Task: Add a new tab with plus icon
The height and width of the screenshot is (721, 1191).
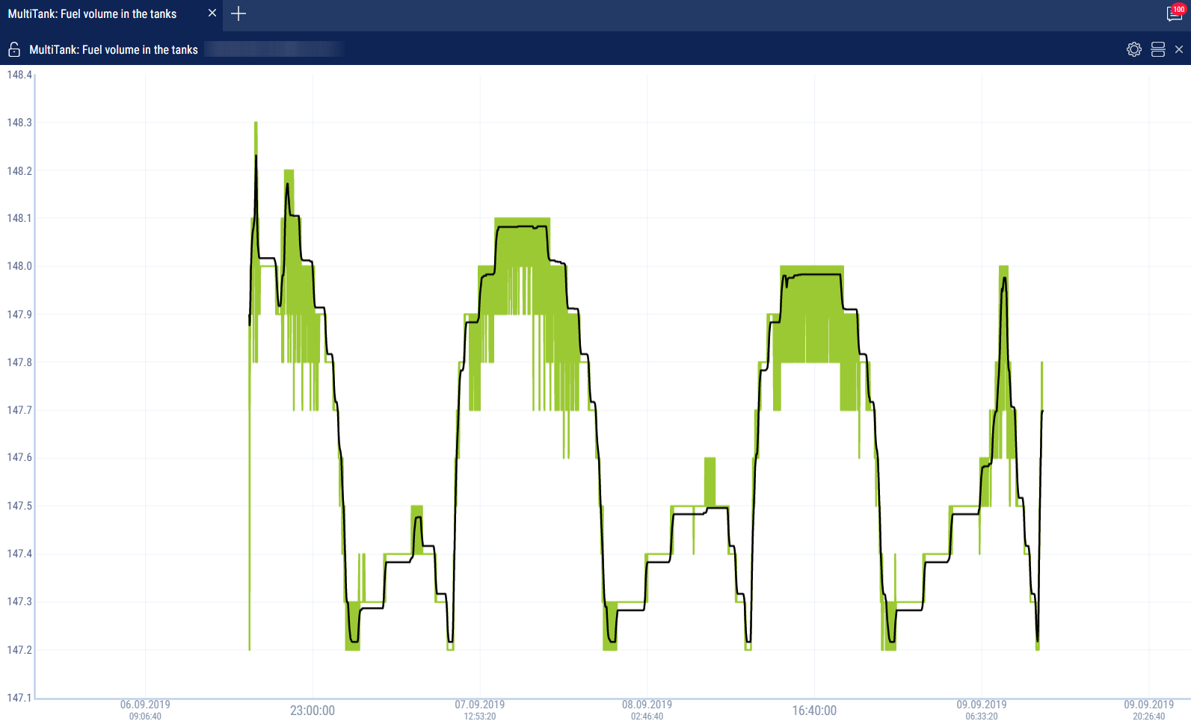Action: (238, 13)
